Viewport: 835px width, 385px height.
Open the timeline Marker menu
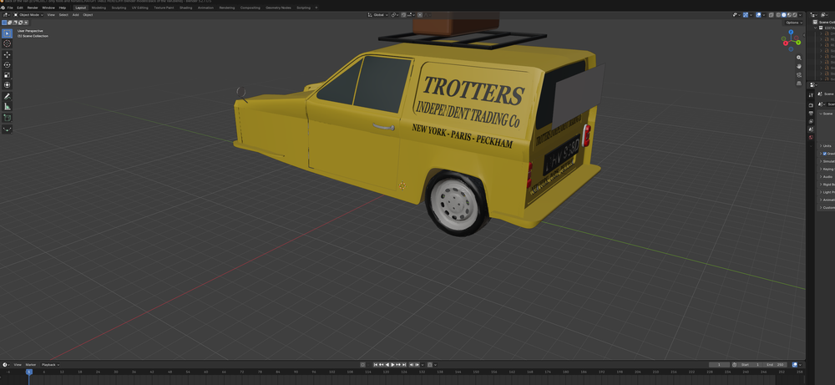[31, 365]
